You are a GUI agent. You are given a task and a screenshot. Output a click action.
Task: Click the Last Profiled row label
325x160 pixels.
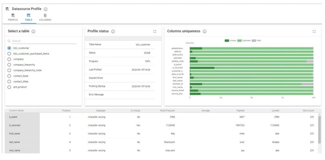click(95, 70)
